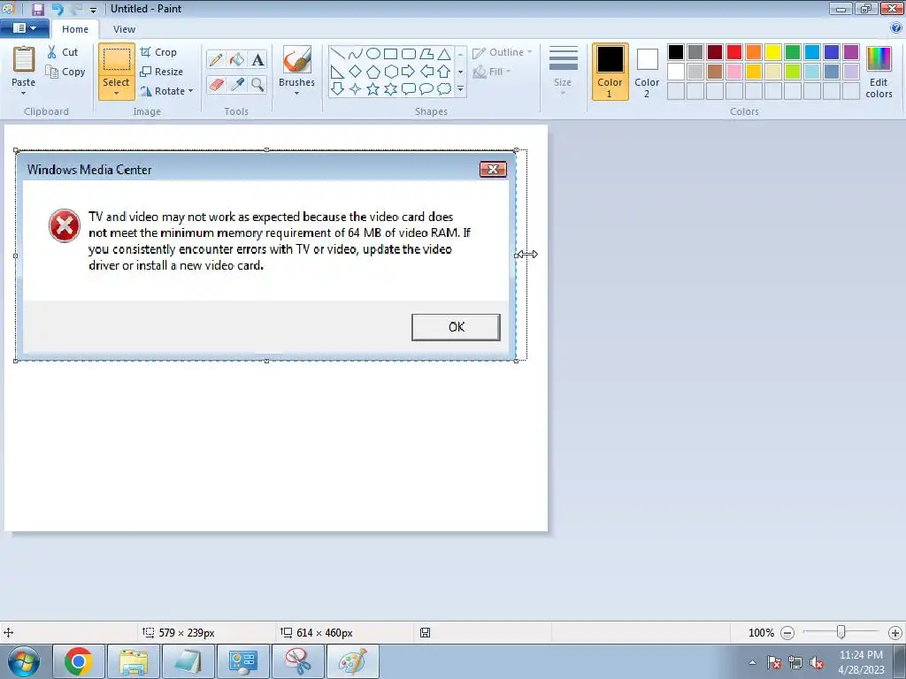Save the image via Quick Access floppy icon
The width and height of the screenshot is (906, 679).
click(37, 9)
